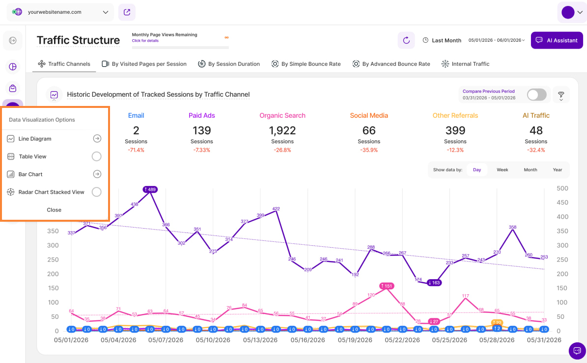
Task: Expand the sidebar with arrow icon
Action: click(x=13, y=40)
